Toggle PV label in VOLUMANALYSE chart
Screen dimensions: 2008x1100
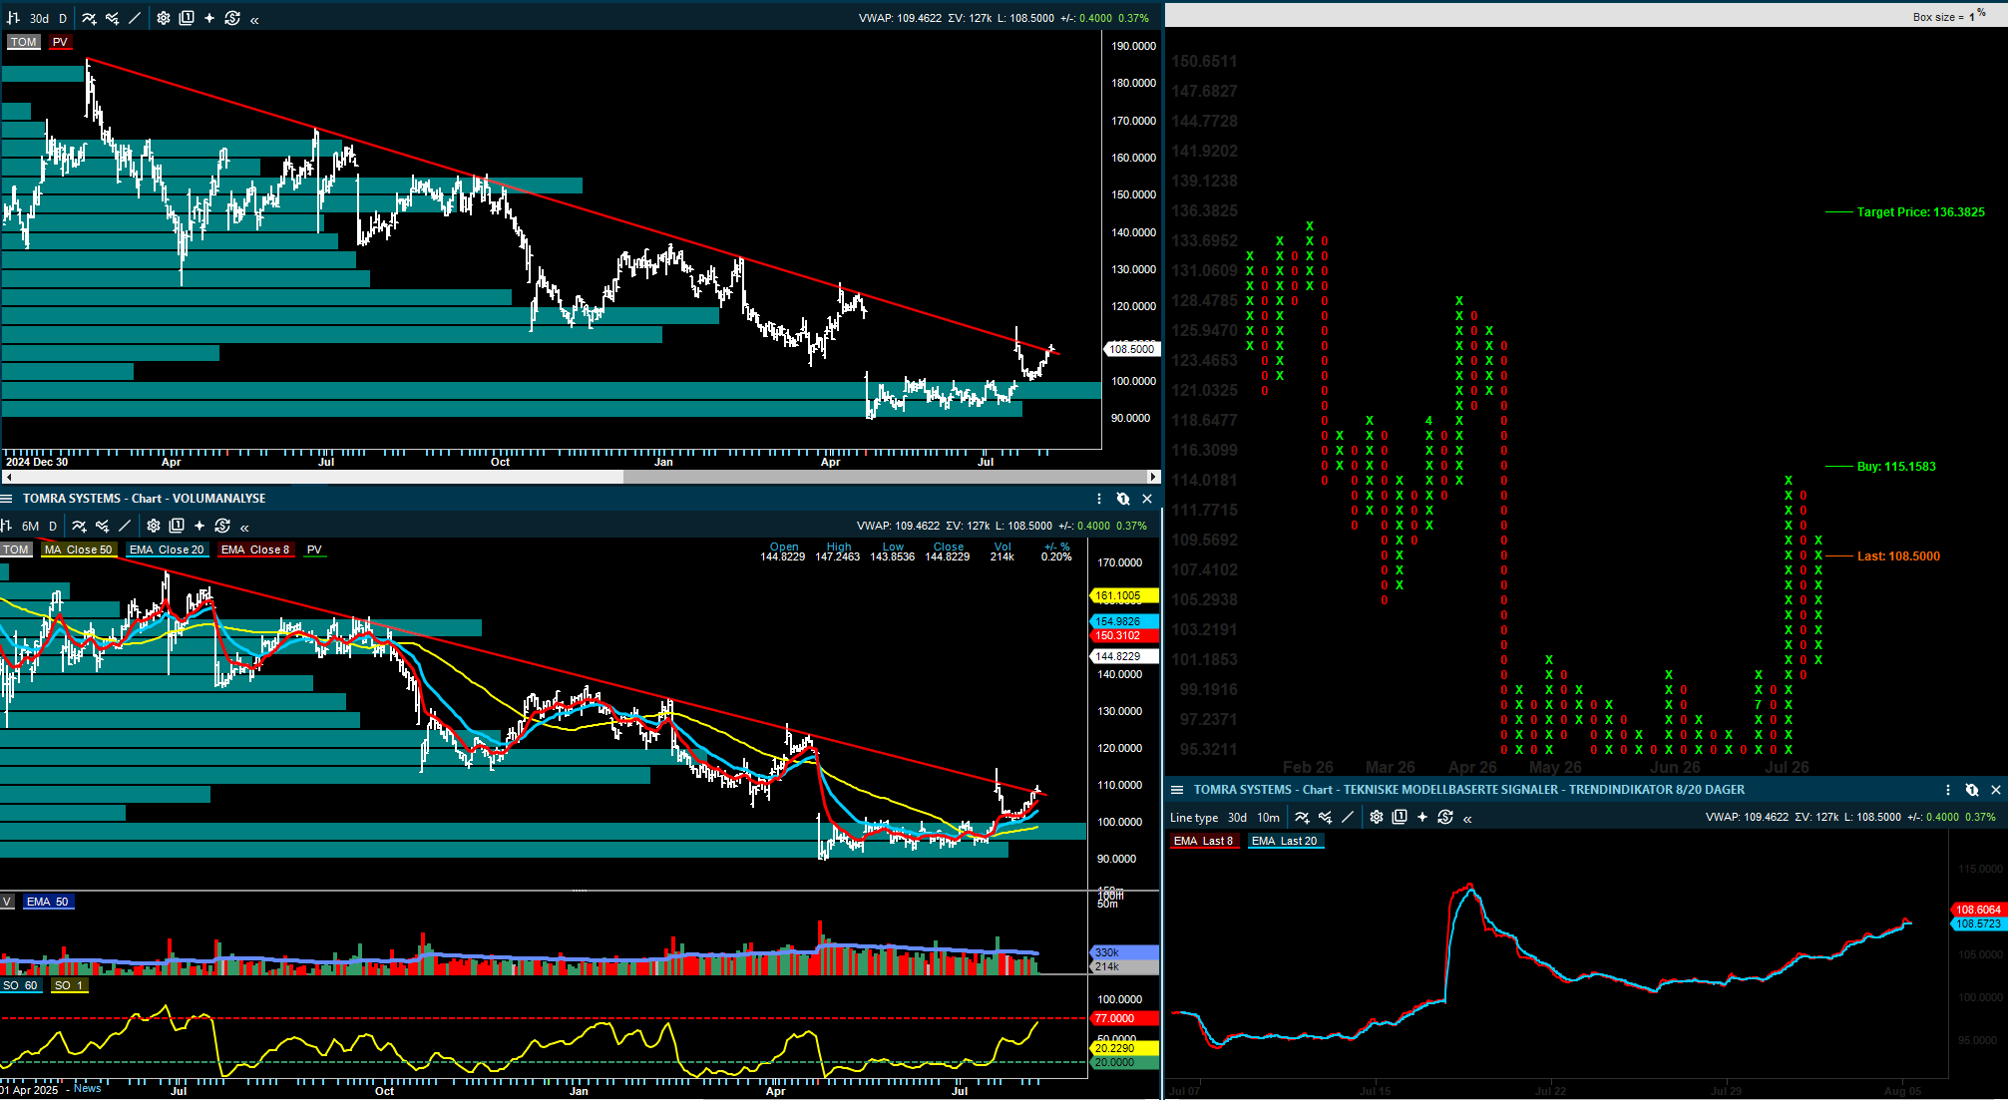point(314,550)
